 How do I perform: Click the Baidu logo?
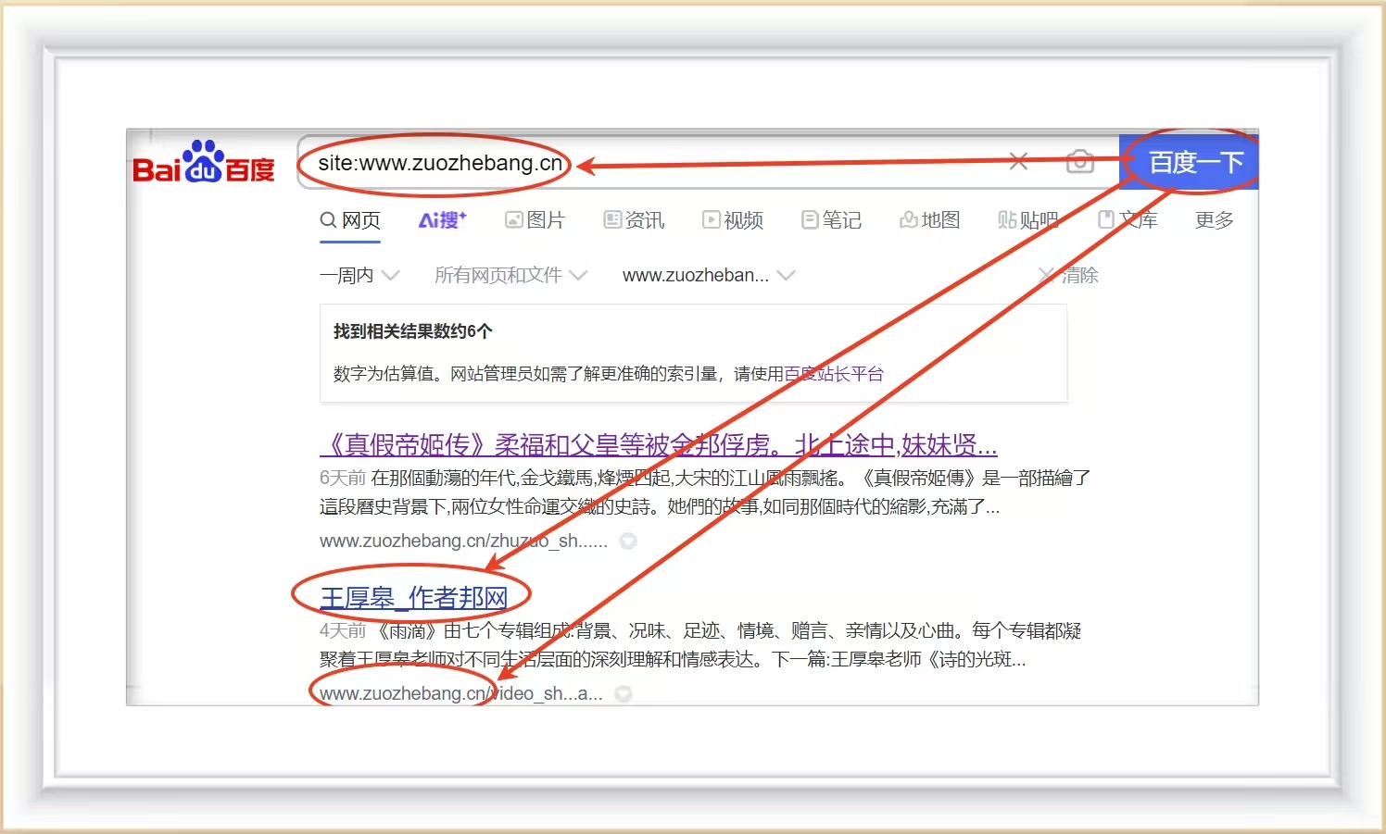tap(204, 164)
